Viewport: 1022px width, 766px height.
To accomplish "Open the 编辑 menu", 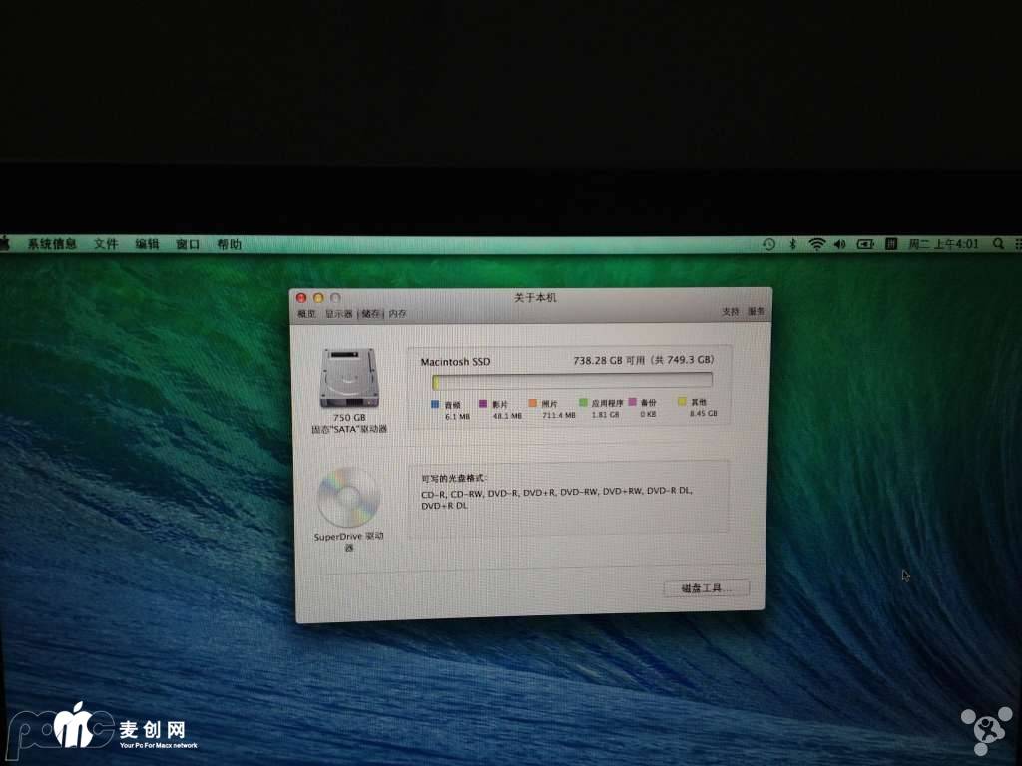I will 147,244.
